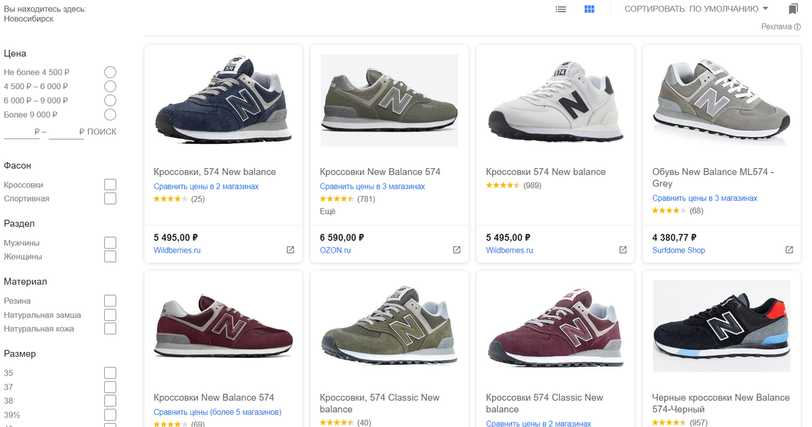Open Сравнить цены в 2 магазинах on navy sneaker card
This screenshot has width=812, height=427.
(206, 186)
